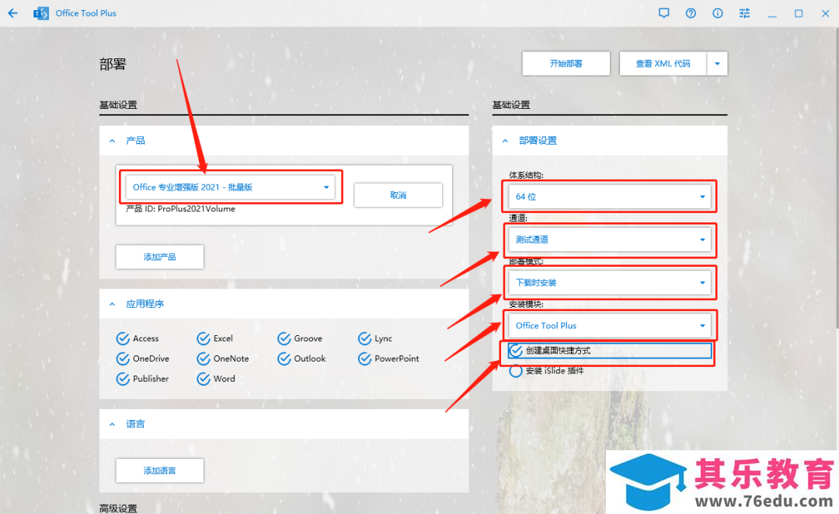The width and height of the screenshot is (839, 514).
Task: Open the feedback chat icon
Action: [663, 13]
